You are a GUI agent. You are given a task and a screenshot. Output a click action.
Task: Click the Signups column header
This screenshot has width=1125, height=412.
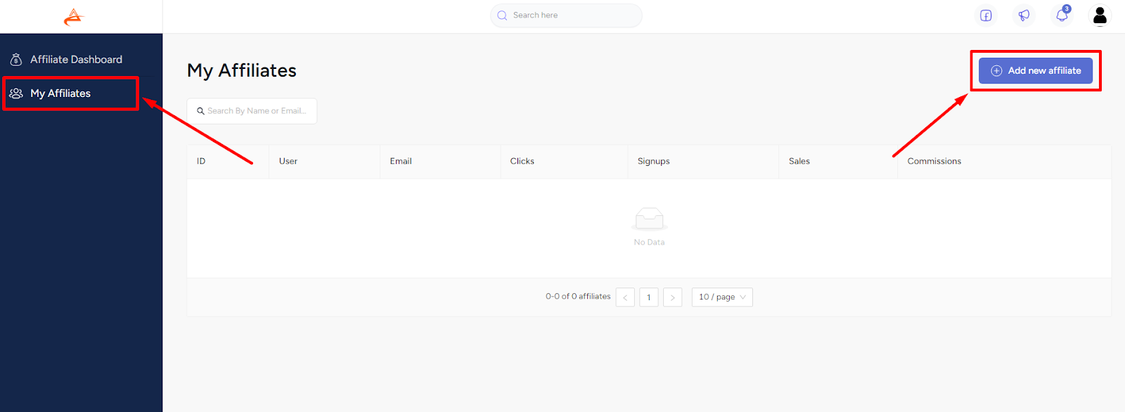(x=703, y=162)
